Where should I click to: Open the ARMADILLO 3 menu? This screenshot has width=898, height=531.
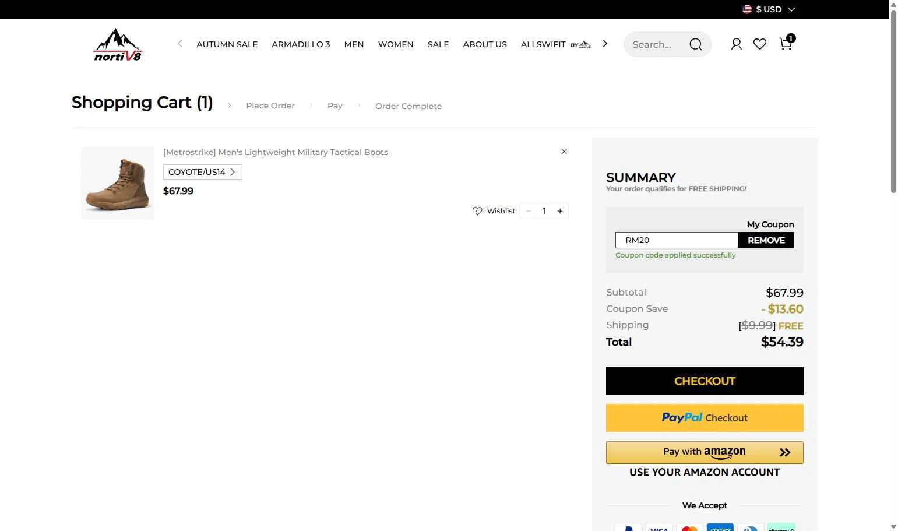click(x=301, y=44)
